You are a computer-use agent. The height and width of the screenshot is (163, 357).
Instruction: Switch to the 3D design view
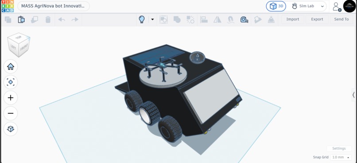click(x=276, y=6)
